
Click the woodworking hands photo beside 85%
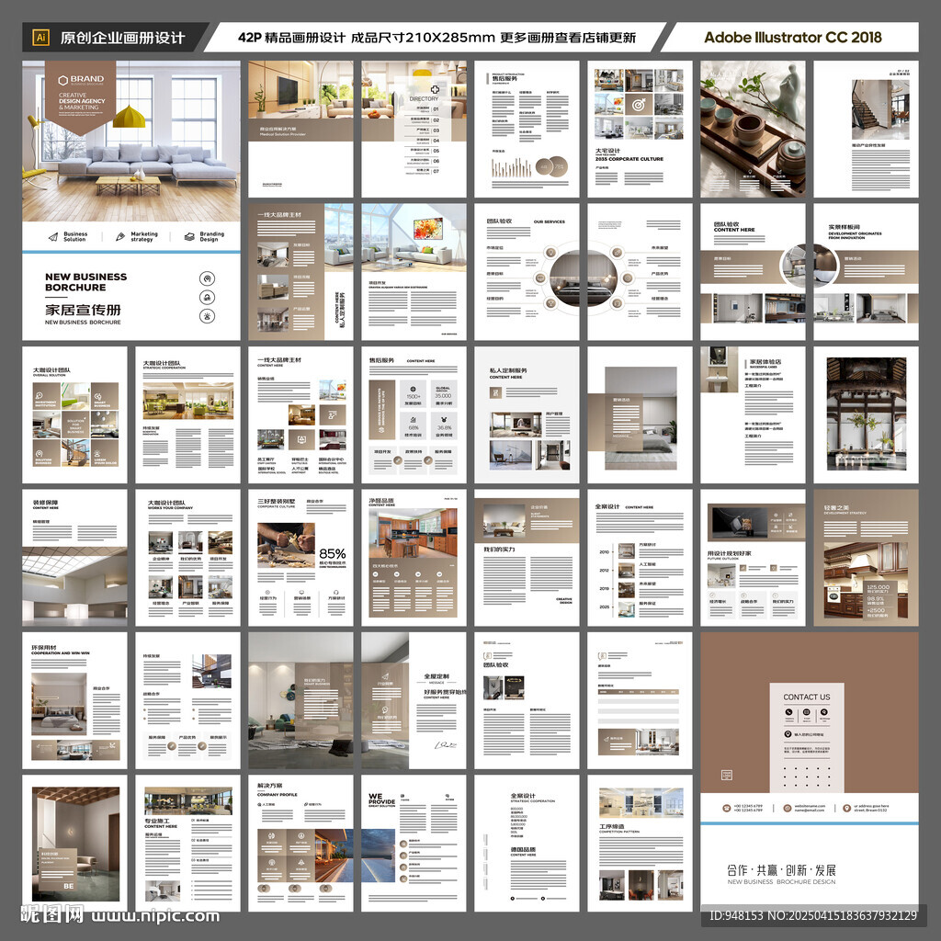[286, 545]
